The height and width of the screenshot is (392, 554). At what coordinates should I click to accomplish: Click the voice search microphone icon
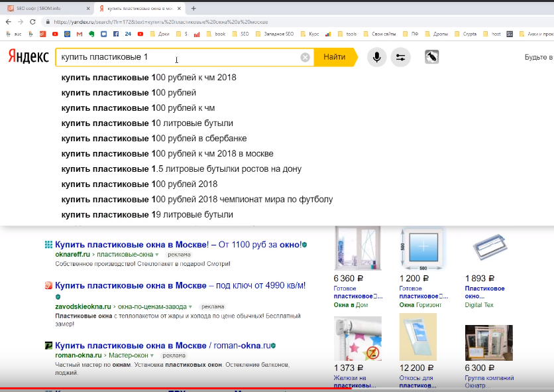(x=376, y=57)
